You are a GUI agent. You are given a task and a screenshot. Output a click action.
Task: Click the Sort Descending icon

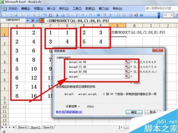(124, 15)
